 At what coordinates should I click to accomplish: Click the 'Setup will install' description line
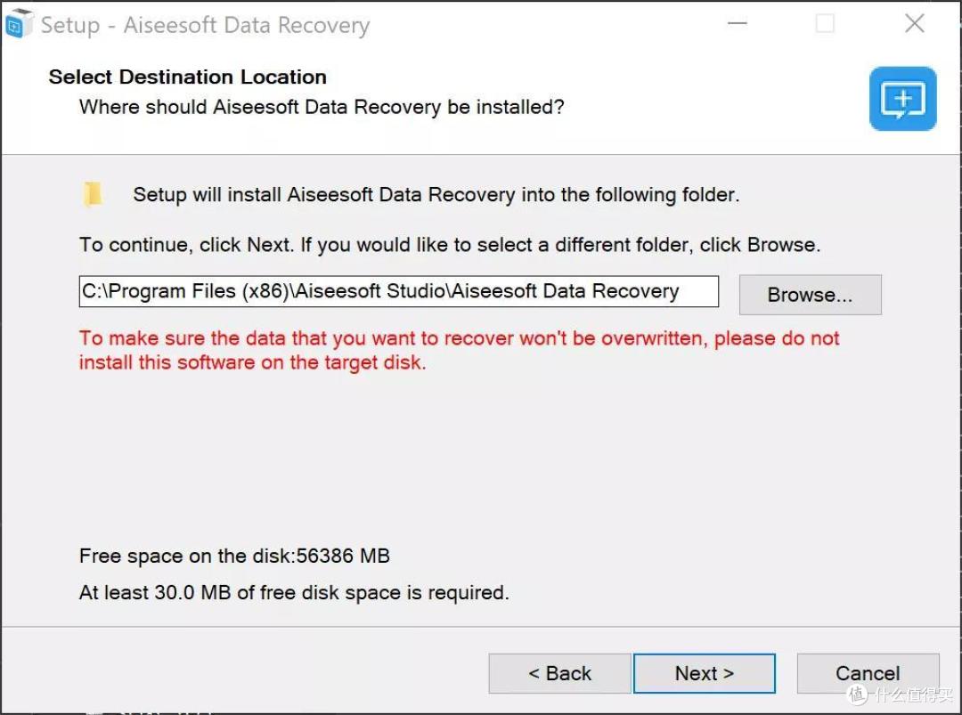tap(436, 195)
